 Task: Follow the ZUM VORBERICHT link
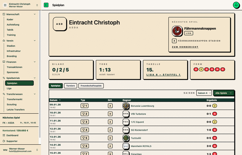pos(185,47)
